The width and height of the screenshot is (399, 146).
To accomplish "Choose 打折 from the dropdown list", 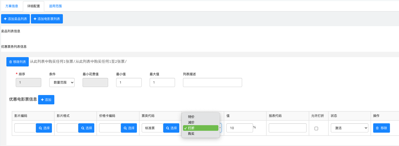I will [201, 128].
